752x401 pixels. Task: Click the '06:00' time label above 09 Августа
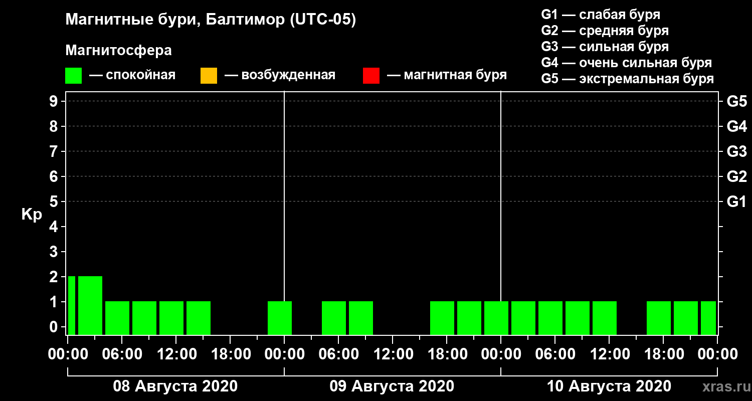pyautogui.click(x=338, y=354)
